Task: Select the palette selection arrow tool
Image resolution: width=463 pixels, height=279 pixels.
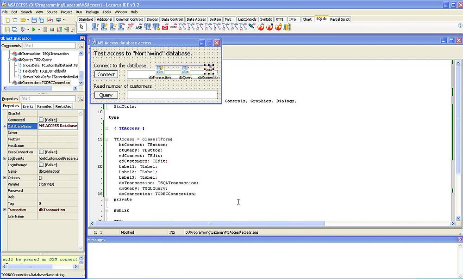Action: point(82,27)
